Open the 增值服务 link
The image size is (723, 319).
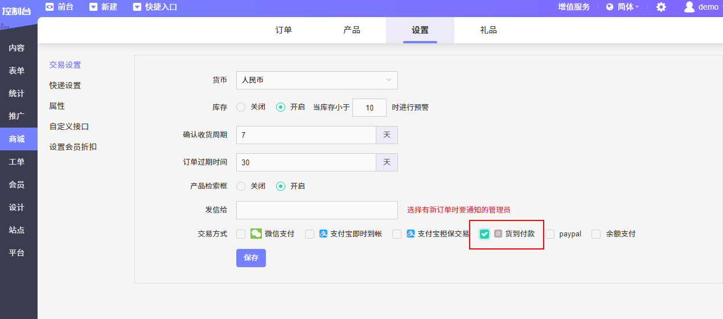pyautogui.click(x=574, y=7)
